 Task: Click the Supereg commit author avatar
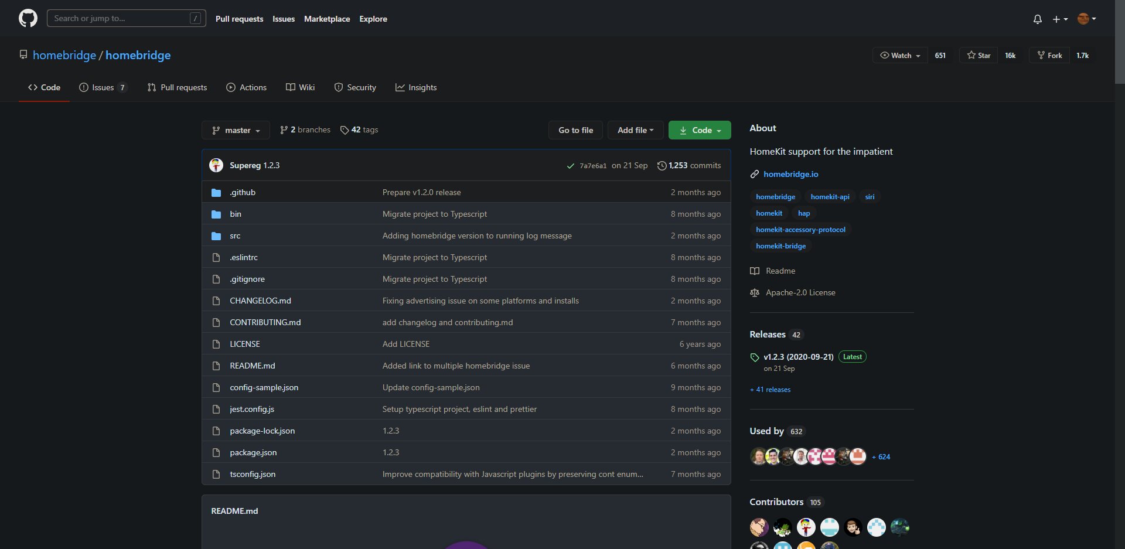[x=216, y=165]
